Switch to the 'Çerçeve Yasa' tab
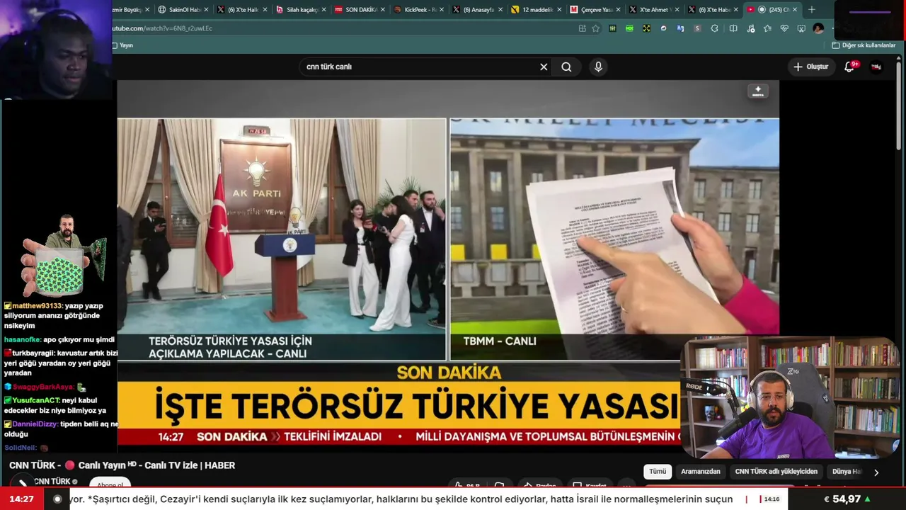This screenshot has width=906, height=510. coord(593,10)
